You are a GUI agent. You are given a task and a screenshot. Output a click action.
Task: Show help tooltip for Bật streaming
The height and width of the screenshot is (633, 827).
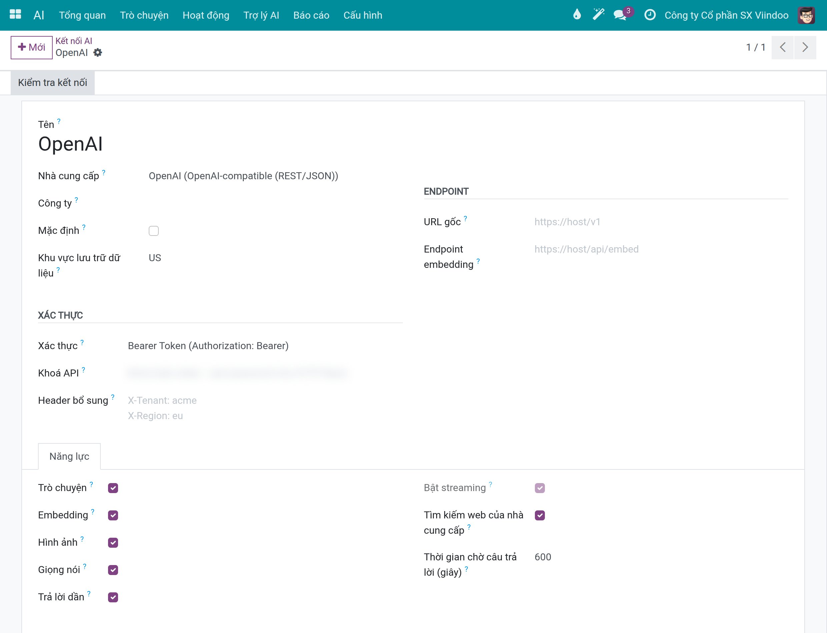490,484
